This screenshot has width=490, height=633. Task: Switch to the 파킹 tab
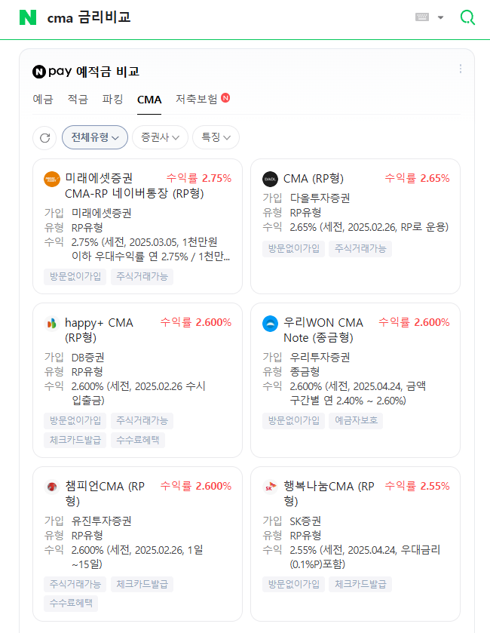(x=112, y=99)
